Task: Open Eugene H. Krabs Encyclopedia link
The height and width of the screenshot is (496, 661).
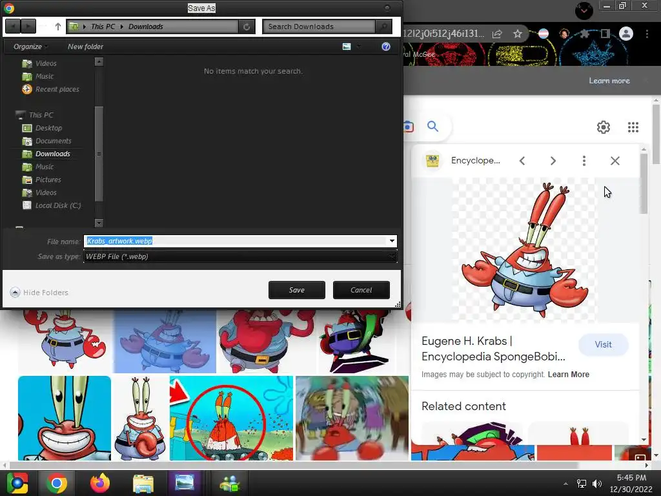Action: [x=493, y=349]
